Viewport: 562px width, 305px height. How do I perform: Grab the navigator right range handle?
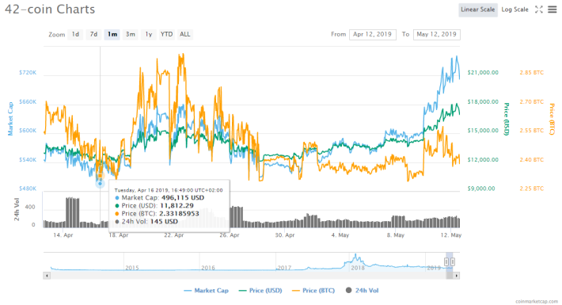click(453, 262)
